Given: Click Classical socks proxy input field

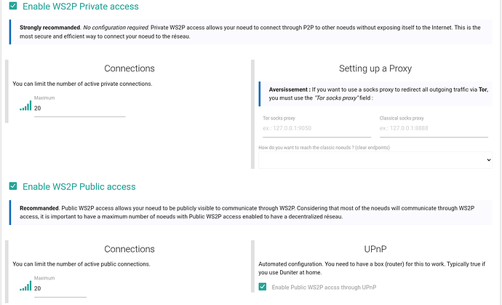Looking at the screenshot, I should click(x=433, y=128).
